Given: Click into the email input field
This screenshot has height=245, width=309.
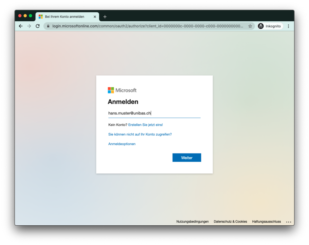Looking at the screenshot, I should click(x=154, y=113).
